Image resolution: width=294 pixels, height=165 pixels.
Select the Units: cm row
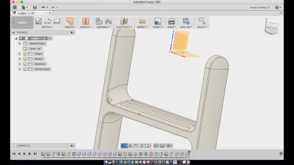tap(33, 49)
